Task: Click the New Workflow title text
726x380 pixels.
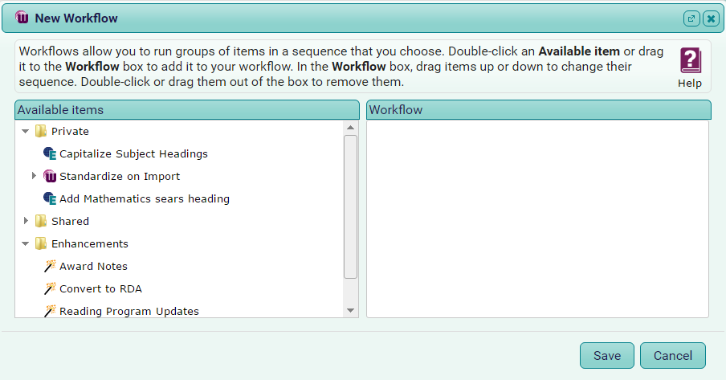Action: click(76, 18)
